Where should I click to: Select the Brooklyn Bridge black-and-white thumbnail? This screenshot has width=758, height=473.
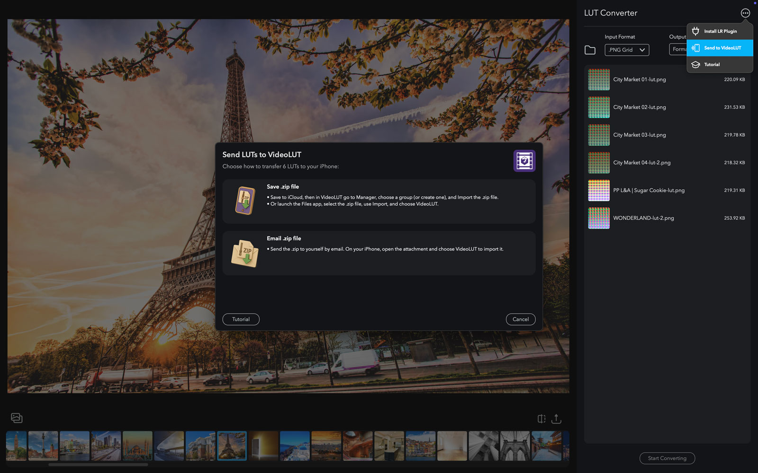point(515,446)
